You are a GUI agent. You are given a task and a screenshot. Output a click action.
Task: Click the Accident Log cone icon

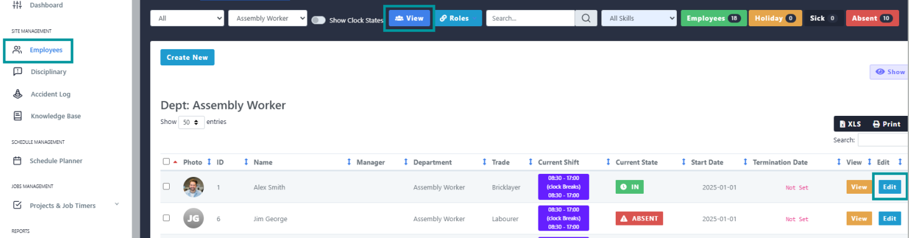point(17,94)
